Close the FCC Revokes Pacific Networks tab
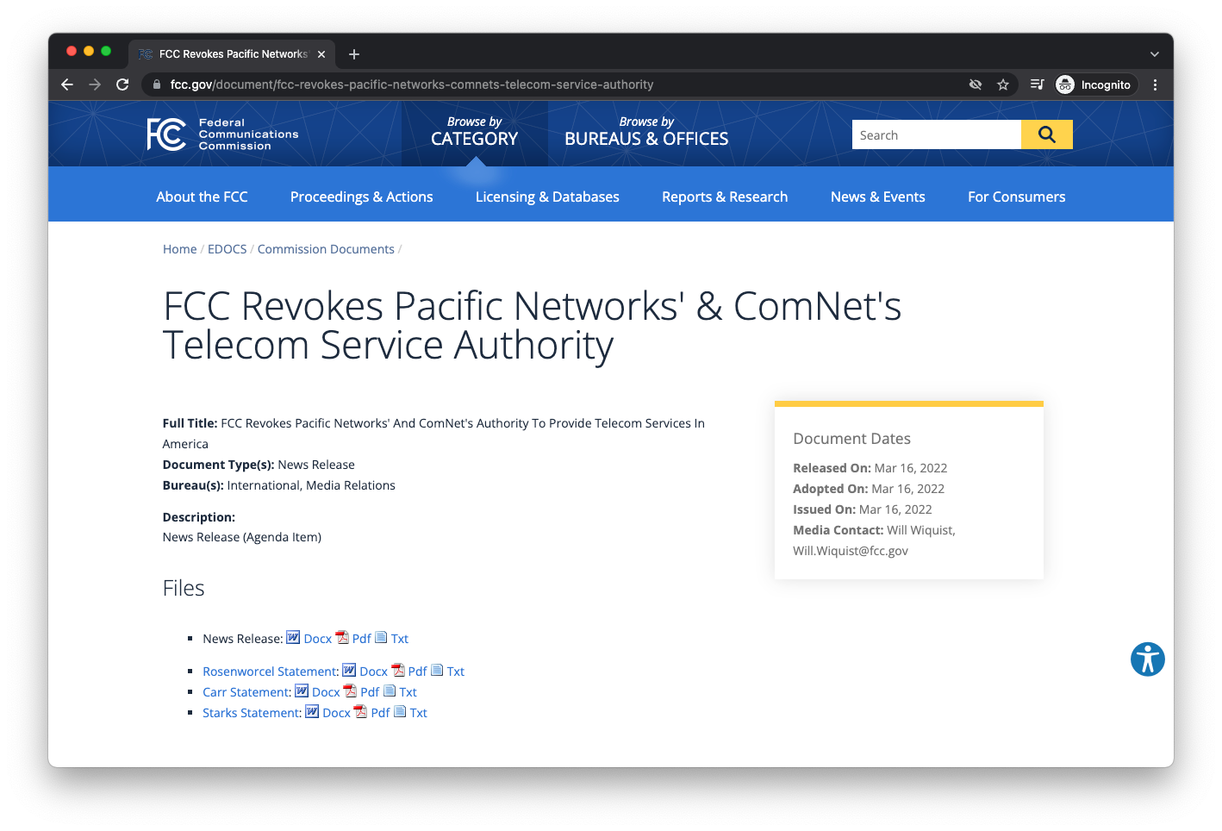Image resolution: width=1222 pixels, height=831 pixels. click(321, 54)
